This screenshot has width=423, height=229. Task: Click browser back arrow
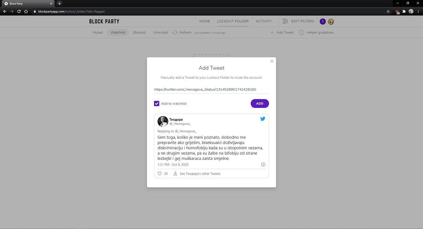5,12
